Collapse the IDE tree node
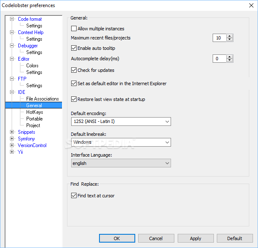Image resolution: width=258 pixels, height=248 pixels. click(12, 92)
